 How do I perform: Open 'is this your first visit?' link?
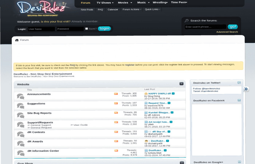56,22
